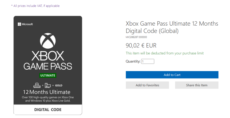Click the console icon on the card
Image resolution: width=230 pixels, height=118 pixels.
[x=37, y=85]
